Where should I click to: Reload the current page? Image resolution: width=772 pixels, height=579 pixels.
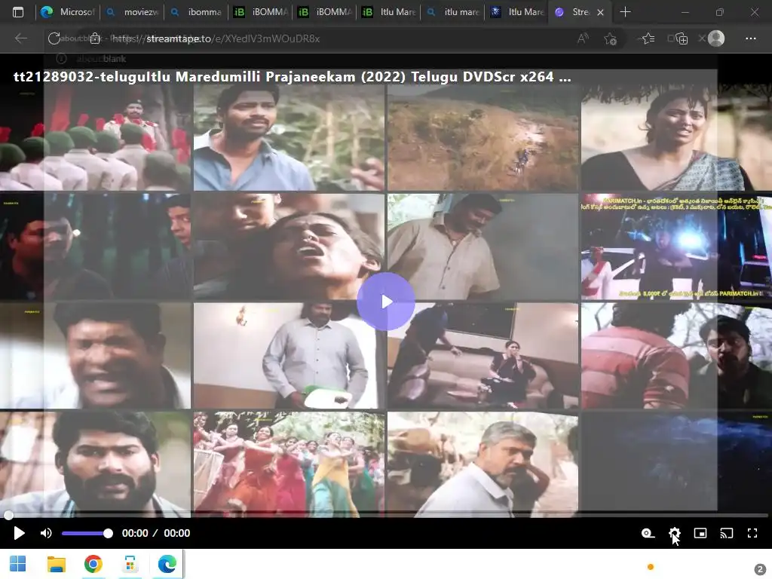[54, 38]
